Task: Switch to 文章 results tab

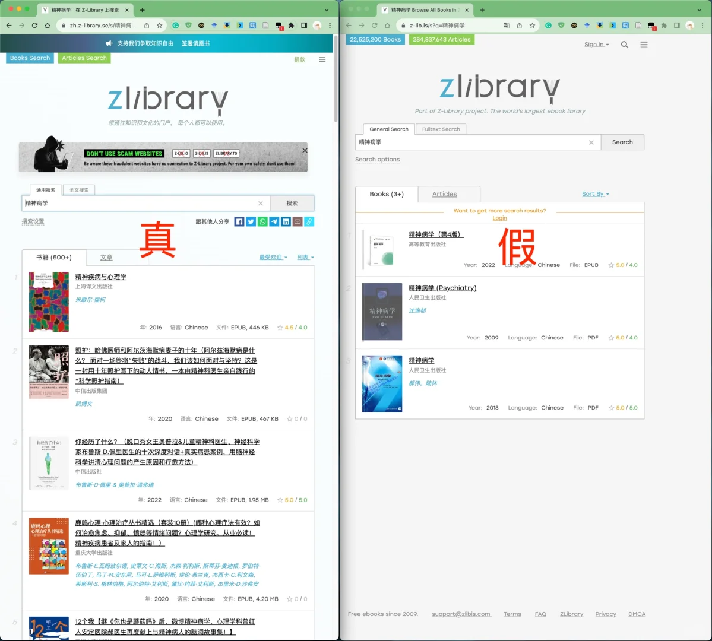Action: pos(106,258)
